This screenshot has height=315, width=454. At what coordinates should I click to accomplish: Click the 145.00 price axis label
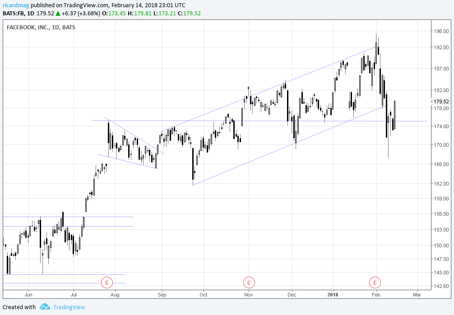(442, 273)
